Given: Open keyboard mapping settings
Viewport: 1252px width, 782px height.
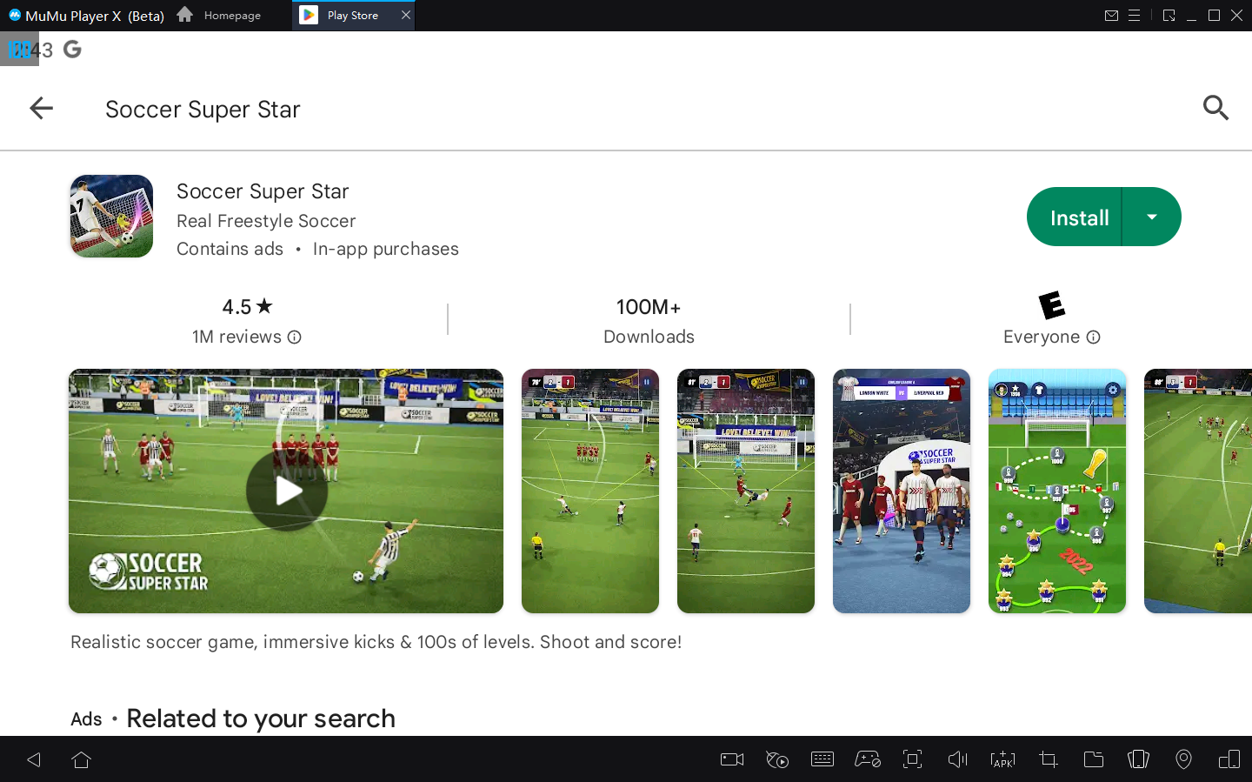Looking at the screenshot, I should point(822,759).
